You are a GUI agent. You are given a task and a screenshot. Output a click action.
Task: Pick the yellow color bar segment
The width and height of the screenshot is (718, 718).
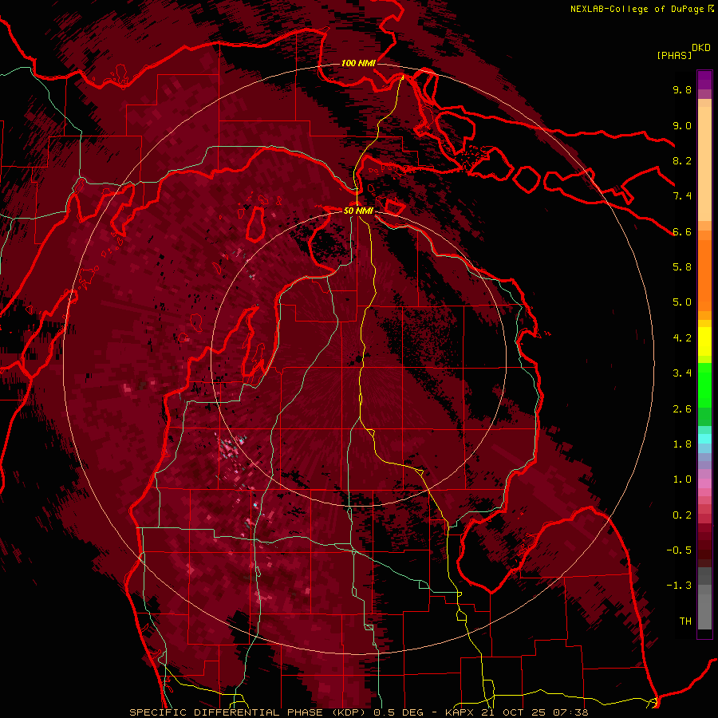click(x=704, y=341)
